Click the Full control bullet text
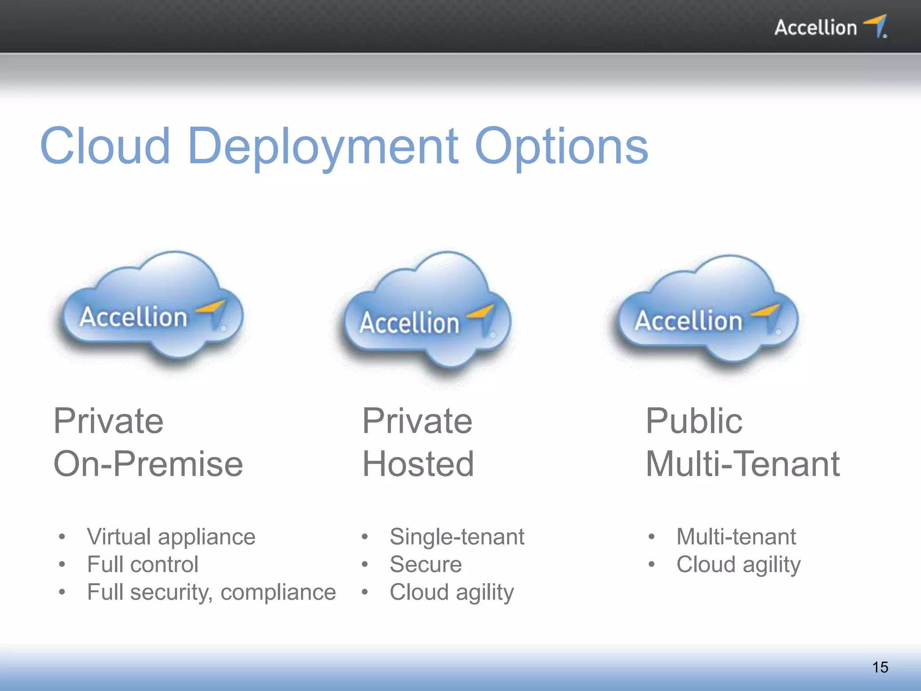 coord(143,565)
